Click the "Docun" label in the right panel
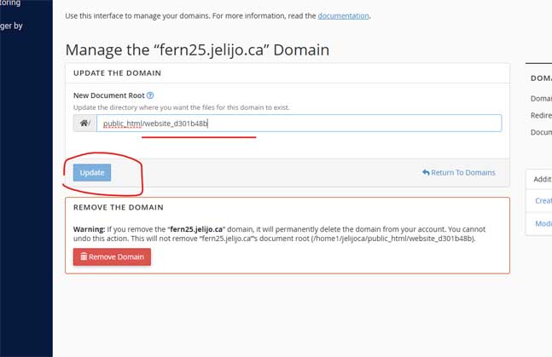The height and width of the screenshot is (357, 552). coord(541,132)
